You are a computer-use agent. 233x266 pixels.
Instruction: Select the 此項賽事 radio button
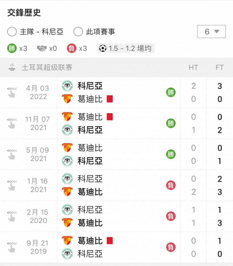point(78,32)
